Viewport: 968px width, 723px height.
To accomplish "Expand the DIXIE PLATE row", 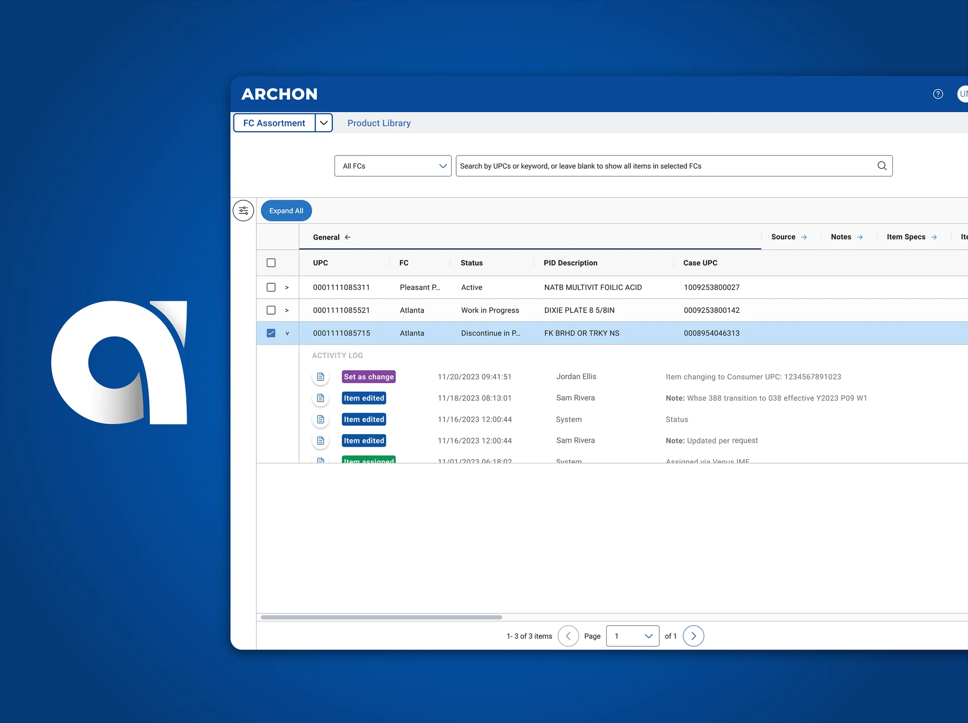I will click(287, 311).
